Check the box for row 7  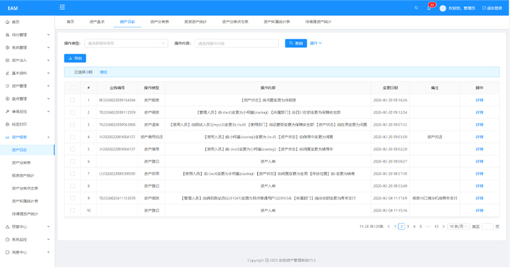(72, 173)
